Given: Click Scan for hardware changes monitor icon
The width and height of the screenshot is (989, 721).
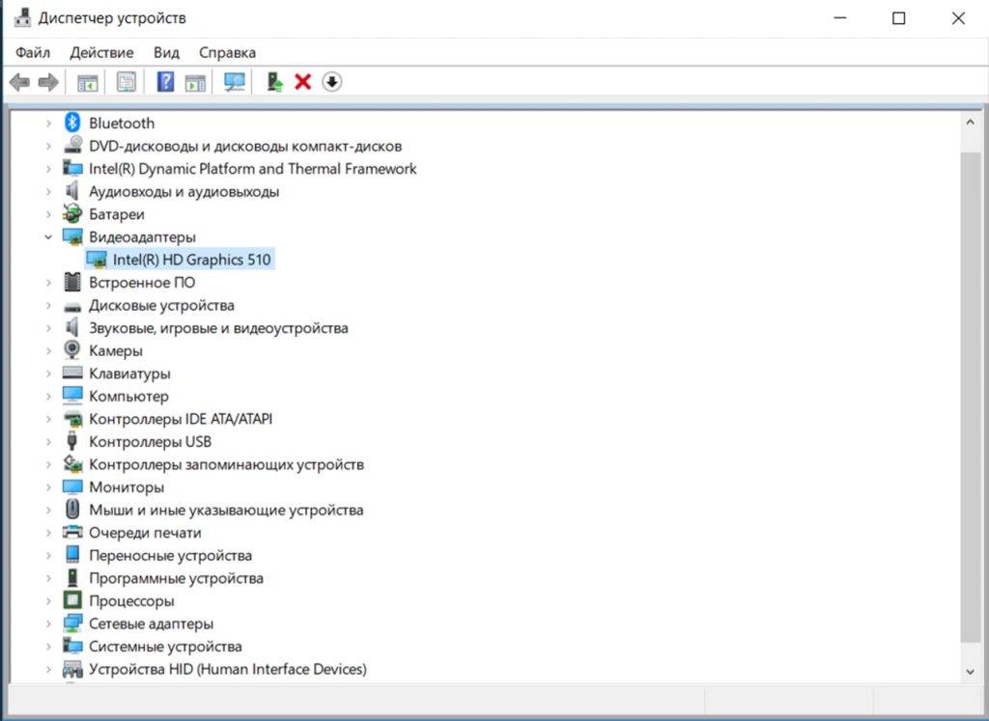Looking at the screenshot, I should [234, 82].
